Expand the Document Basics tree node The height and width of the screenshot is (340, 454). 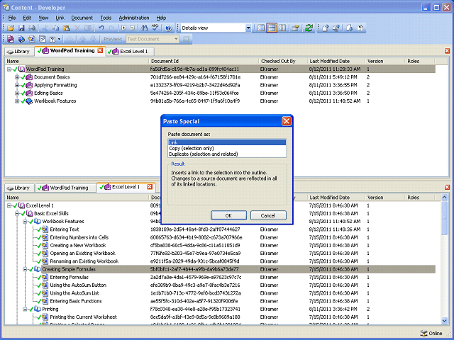(x=17, y=77)
